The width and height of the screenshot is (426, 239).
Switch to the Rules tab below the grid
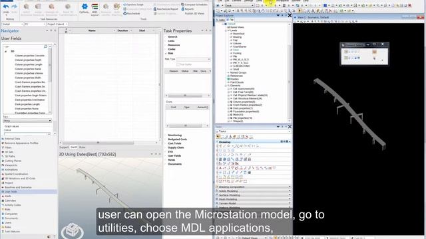(83, 147)
